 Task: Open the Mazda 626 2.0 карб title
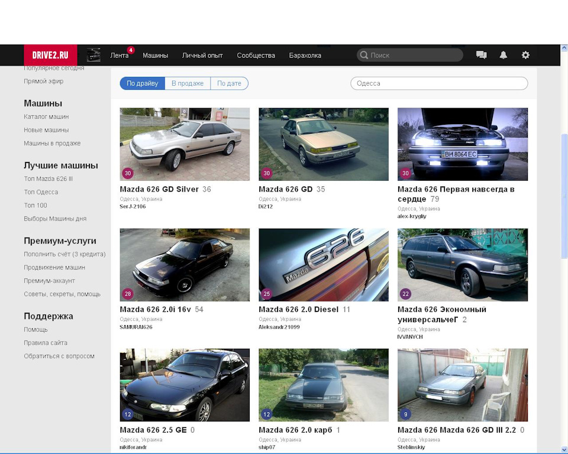[x=295, y=430]
